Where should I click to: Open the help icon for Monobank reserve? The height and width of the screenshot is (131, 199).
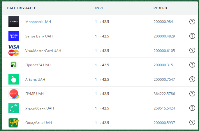[x=192, y=21]
